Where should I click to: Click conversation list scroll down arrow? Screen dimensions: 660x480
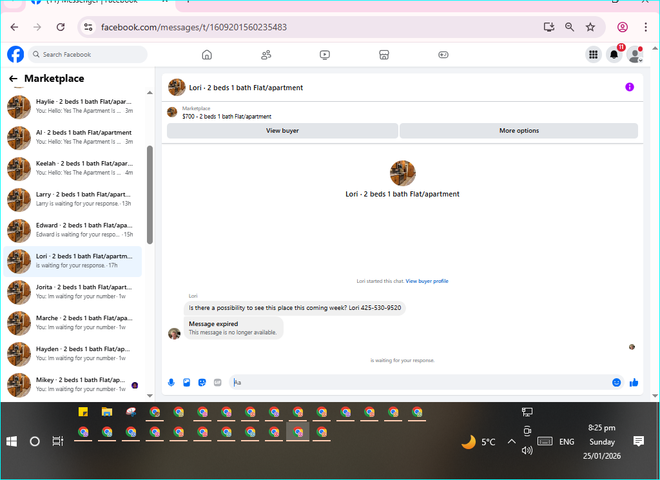[x=150, y=396]
